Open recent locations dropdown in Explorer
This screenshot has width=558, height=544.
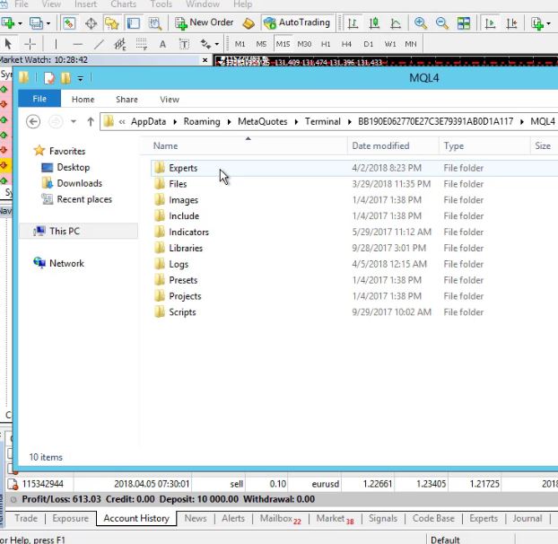coord(74,122)
